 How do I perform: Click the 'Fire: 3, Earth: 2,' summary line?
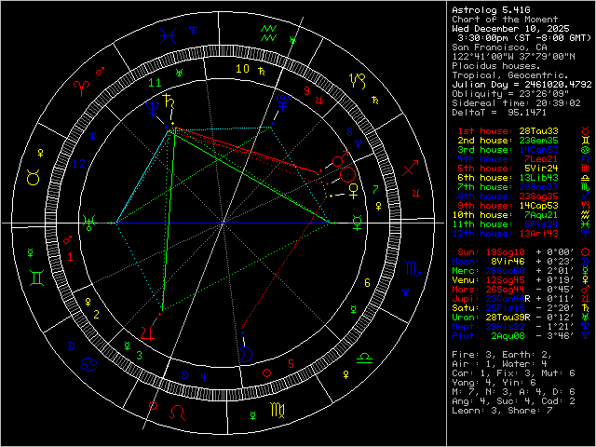[x=502, y=355]
